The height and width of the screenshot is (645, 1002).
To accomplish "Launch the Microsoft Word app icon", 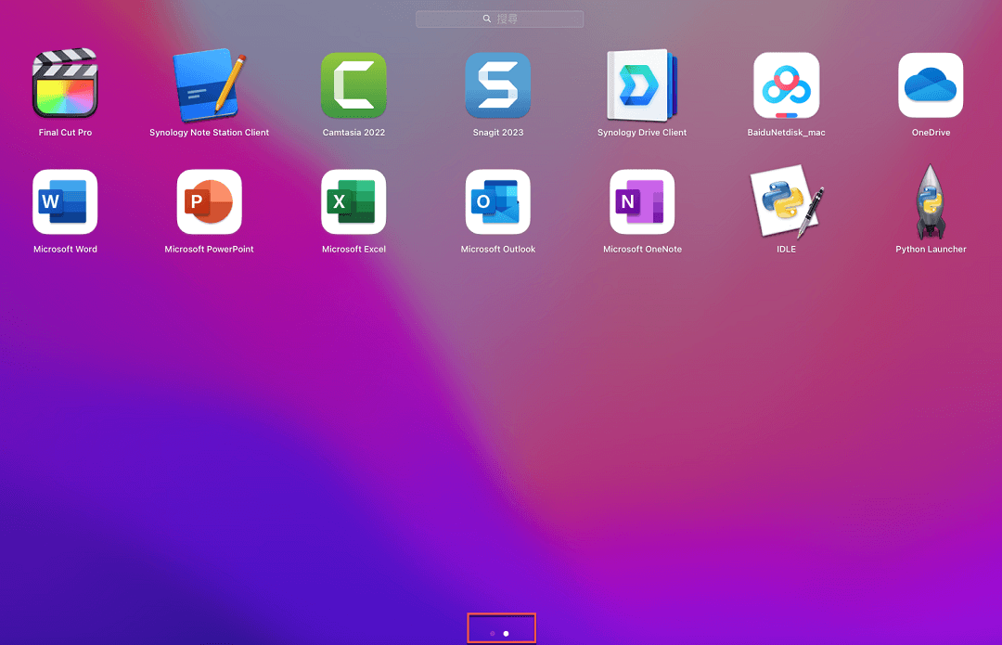I will point(65,202).
